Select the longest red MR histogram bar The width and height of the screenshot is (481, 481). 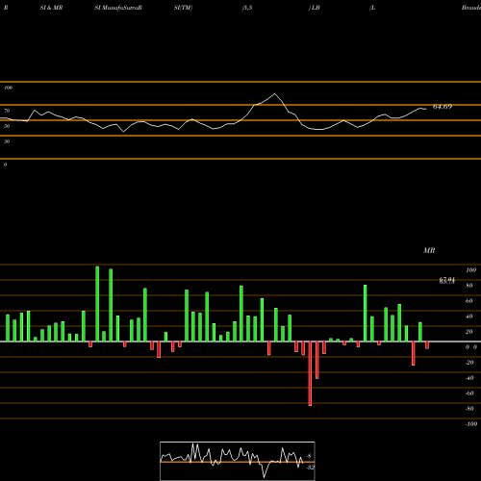(x=310, y=373)
